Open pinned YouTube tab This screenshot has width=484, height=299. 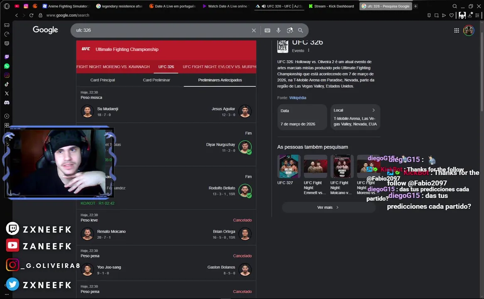coord(17,6)
